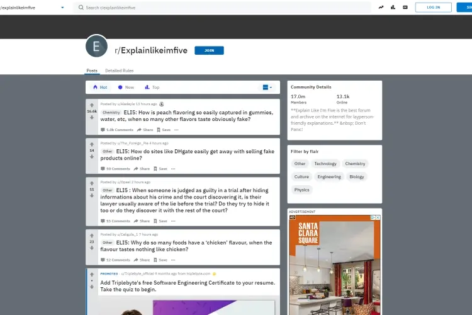Screen dimensions: 472x315
Task: Click the award icon on peach flavoring post
Action: pyautogui.click(x=161, y=104)
